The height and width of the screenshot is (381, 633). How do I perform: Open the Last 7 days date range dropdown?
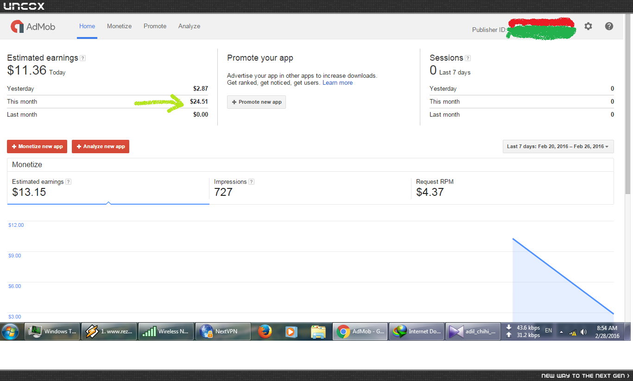558,146
